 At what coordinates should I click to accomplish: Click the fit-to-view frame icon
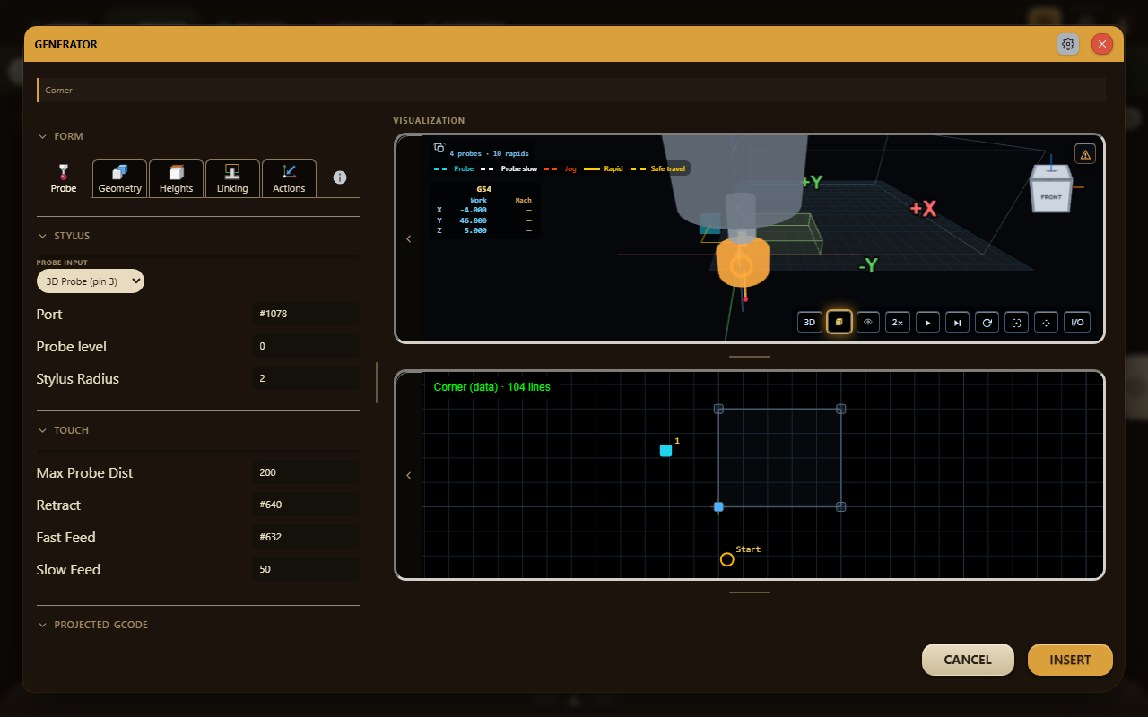pyautogui.click(x=1016, y=322)
